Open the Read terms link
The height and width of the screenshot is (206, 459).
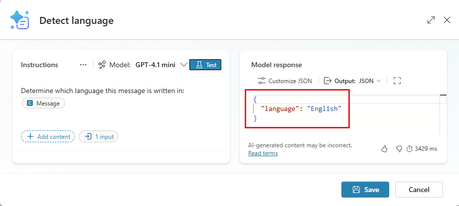pyautogui.click(x=263, y=153)
